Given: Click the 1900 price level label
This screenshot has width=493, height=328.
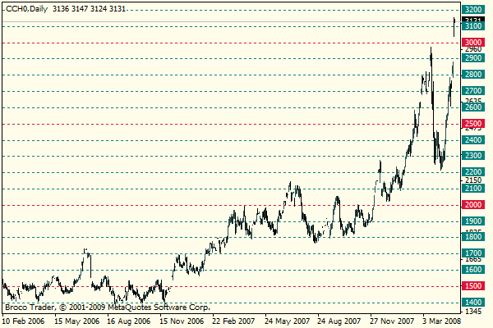Looking at the screenshot, I should (x=473, y=221).
